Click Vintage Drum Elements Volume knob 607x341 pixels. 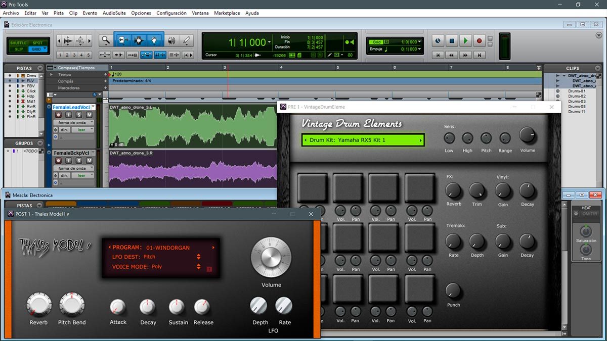(x=527, y=135)
